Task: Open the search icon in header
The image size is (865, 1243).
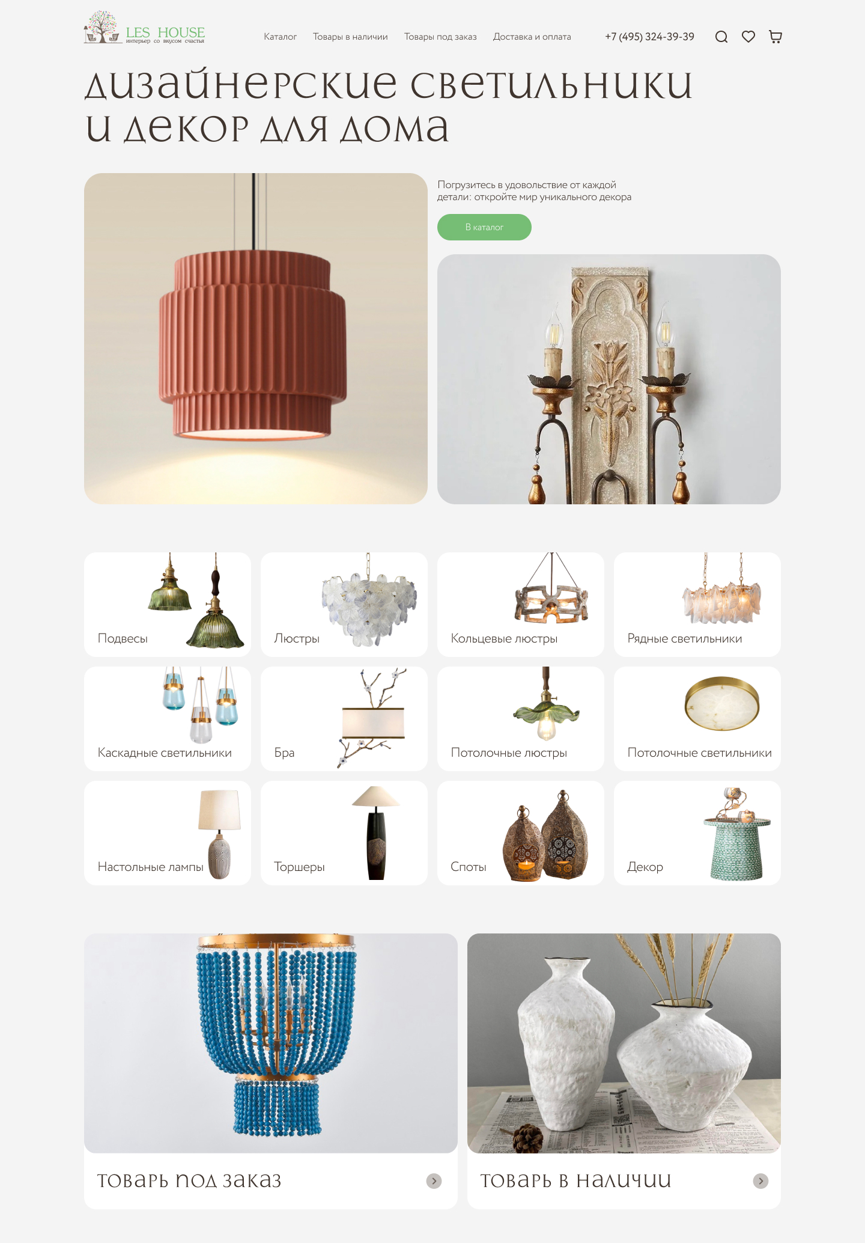Action: coord(721,37)
